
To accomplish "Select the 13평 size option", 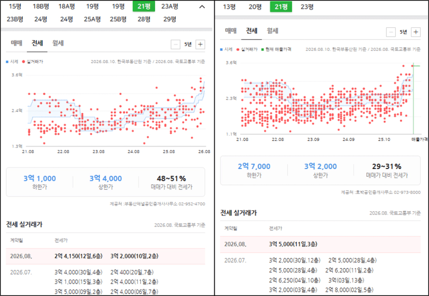I will tap(229, 7).
